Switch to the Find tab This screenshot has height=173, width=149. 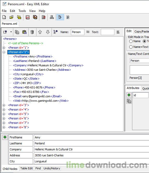[x=38, y=168]
